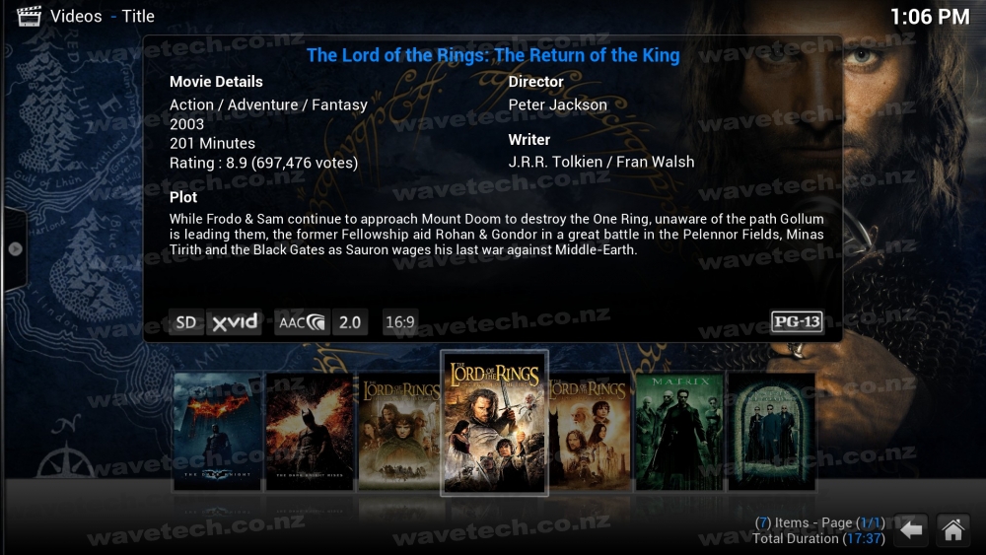Click the PG-13 rating badge
The height and width of the screenshot is (555, 986).
click(797, 321)
